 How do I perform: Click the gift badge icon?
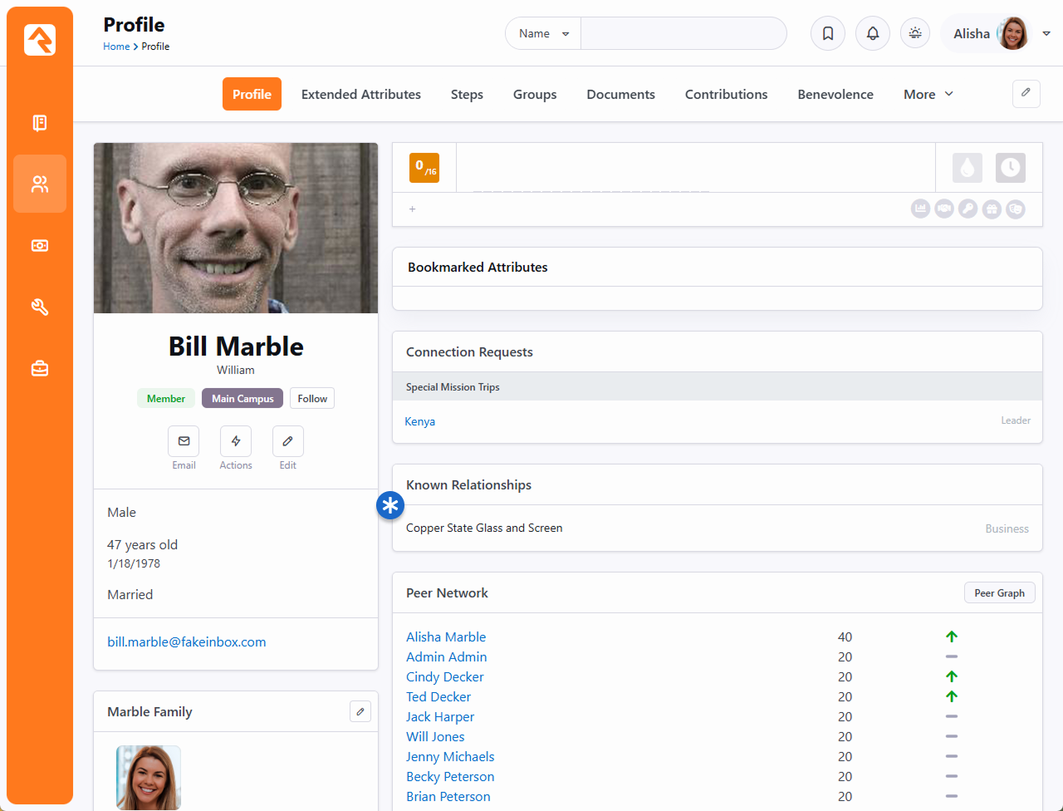(992, 209)
